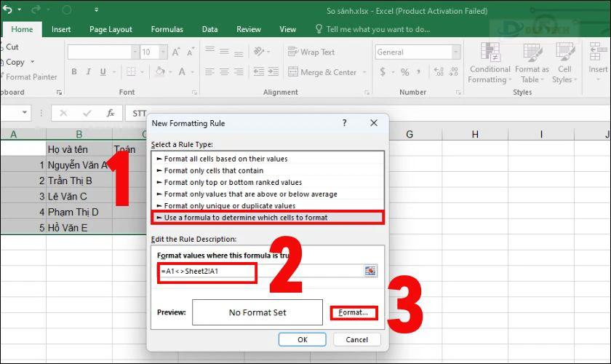Click the Undo arrow icon
Screen dimensions: 611x364
pyautogui.click(x=7, y=9)
